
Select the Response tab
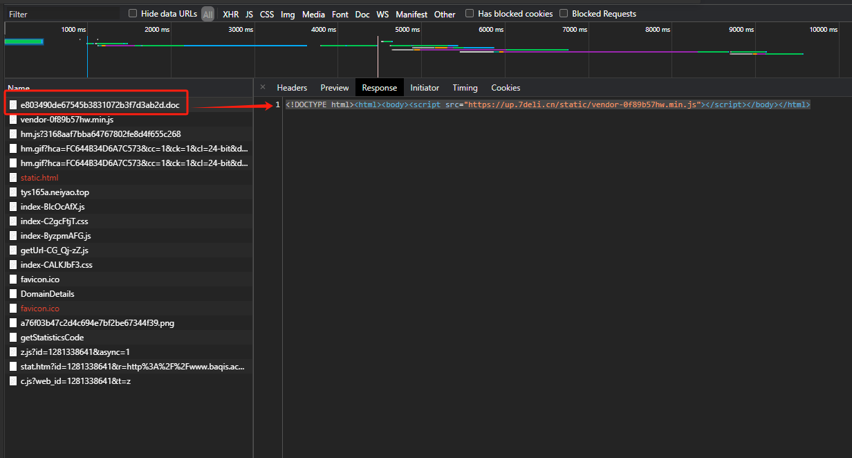(380, 88)
